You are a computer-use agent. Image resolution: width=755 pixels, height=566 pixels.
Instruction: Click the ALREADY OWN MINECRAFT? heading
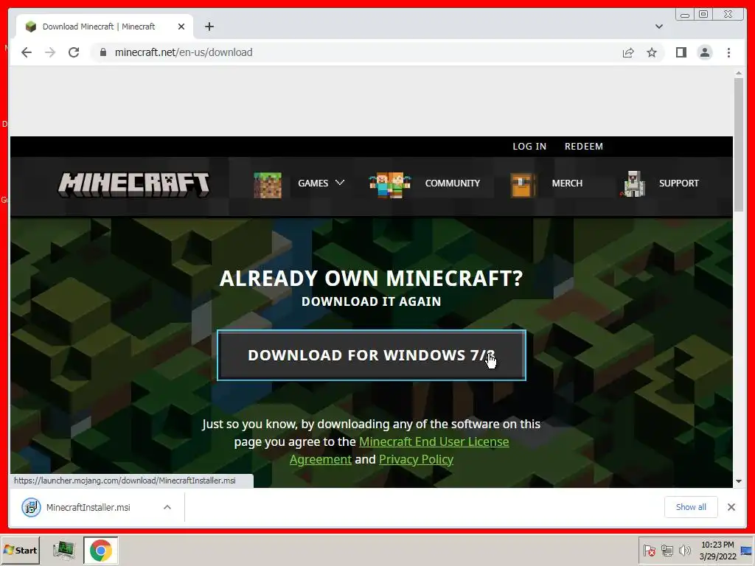click(x=372, y=278)
